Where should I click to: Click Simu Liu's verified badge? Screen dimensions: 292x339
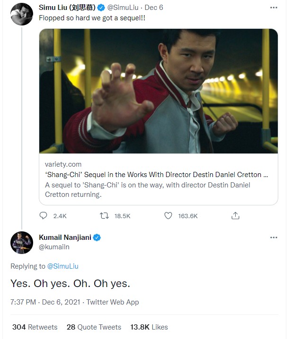101,8
